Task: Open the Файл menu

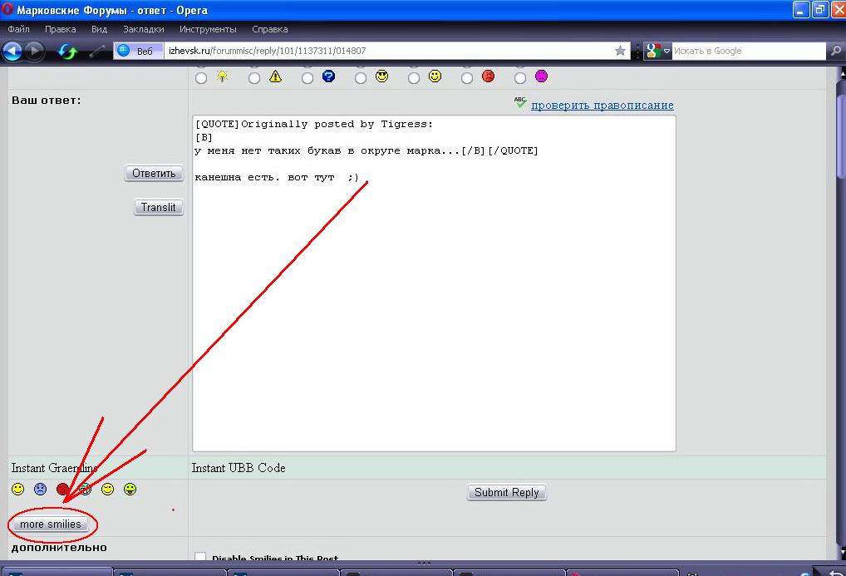Action: (19, 29)
